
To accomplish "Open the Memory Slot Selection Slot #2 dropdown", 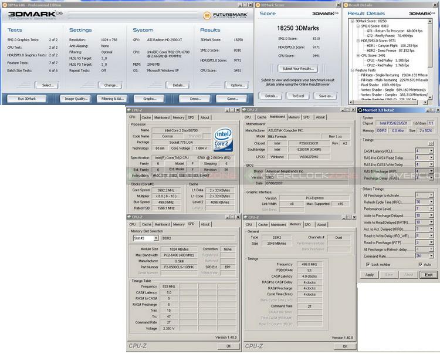I will point(155,238).
